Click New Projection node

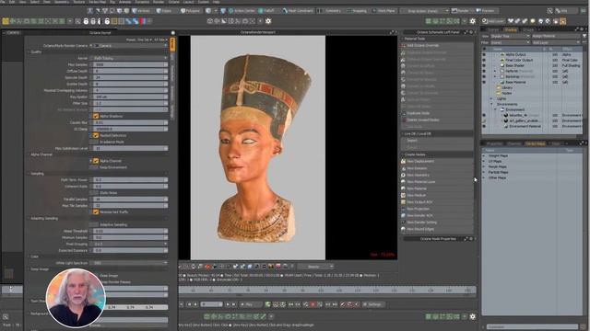[437, 209]
